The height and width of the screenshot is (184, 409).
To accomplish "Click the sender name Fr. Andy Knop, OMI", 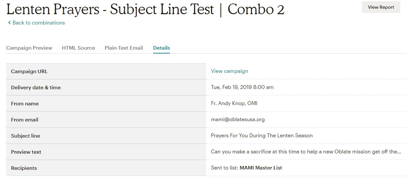I will point(234,103).
